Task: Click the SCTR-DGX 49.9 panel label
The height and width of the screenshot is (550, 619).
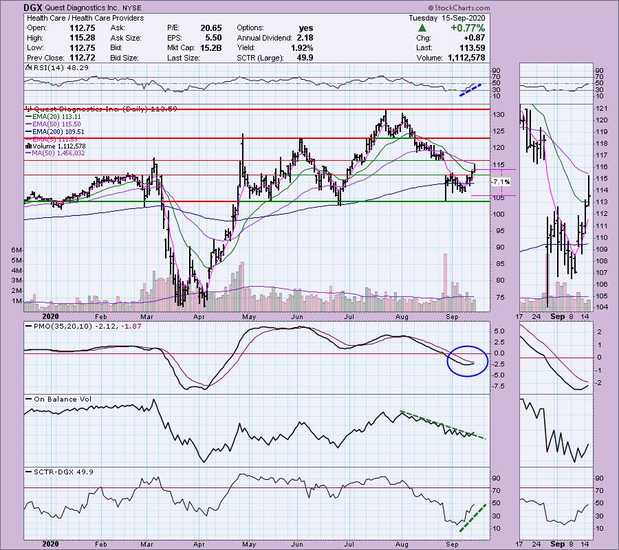Action: coord(63,472)
